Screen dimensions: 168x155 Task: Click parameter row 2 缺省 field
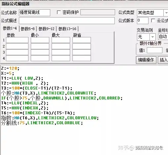(82, 46)
